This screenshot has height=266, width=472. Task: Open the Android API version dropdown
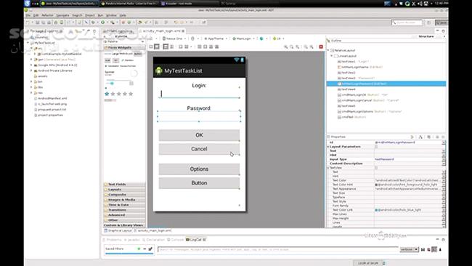(x=278, y=39)
